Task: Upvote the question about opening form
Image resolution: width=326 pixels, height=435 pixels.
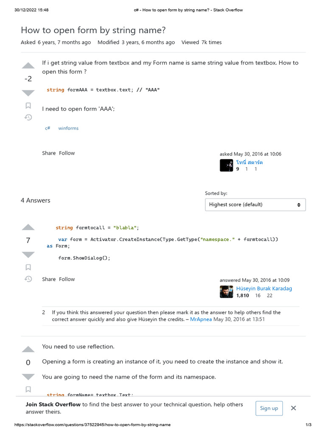Action: (28, 65)
